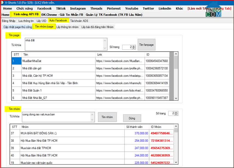Screen dimensions: 234x168
Task: Select the Tìm nhóm/page tab
Action: click(x=44, y=27)
